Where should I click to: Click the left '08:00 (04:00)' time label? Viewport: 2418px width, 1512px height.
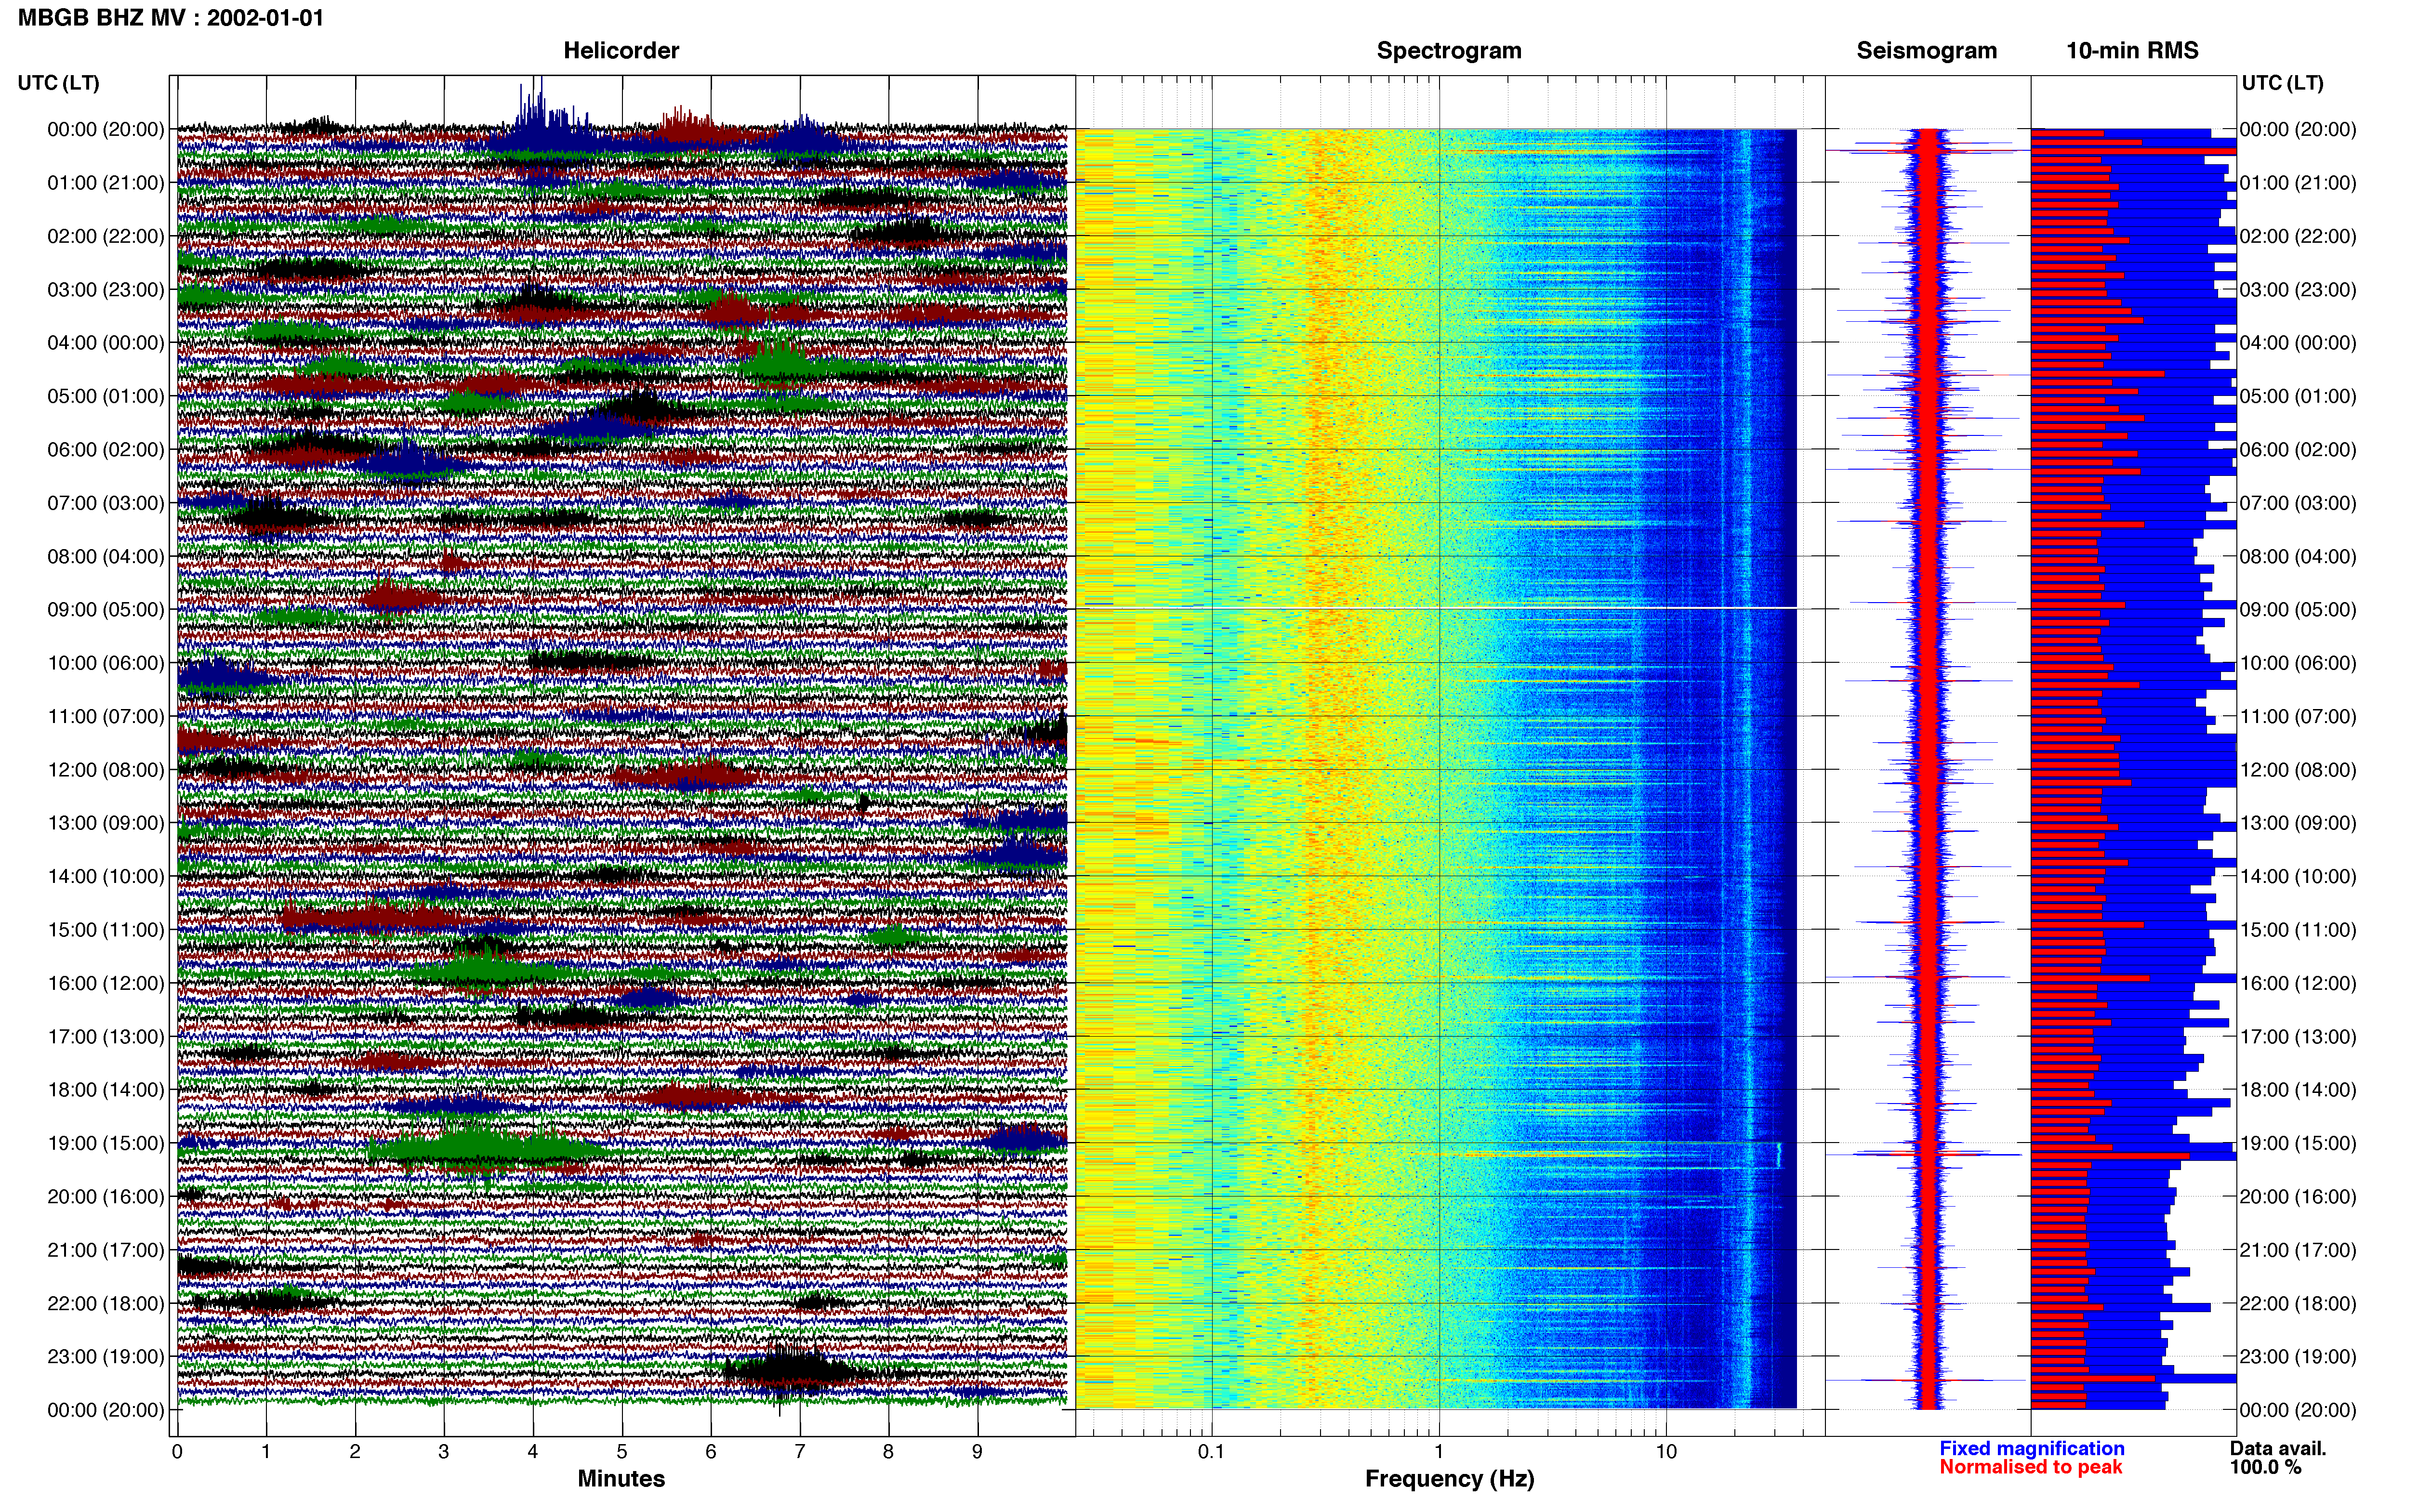105,556
